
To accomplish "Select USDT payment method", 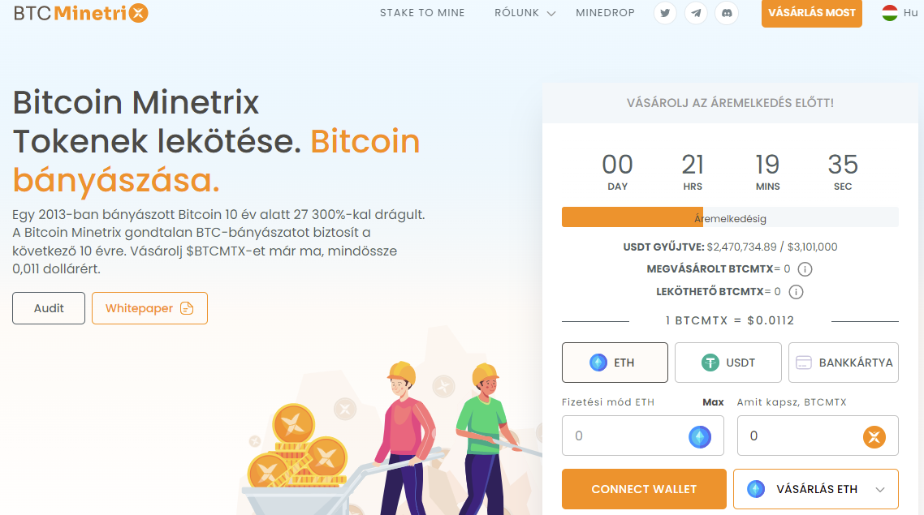I will (x=728, y=363).
